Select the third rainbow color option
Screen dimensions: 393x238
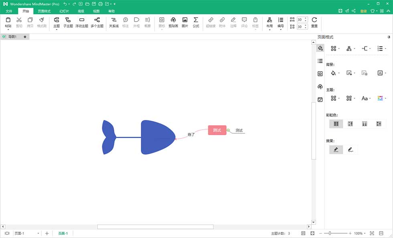pyautogui.click(x=365, y=124)
